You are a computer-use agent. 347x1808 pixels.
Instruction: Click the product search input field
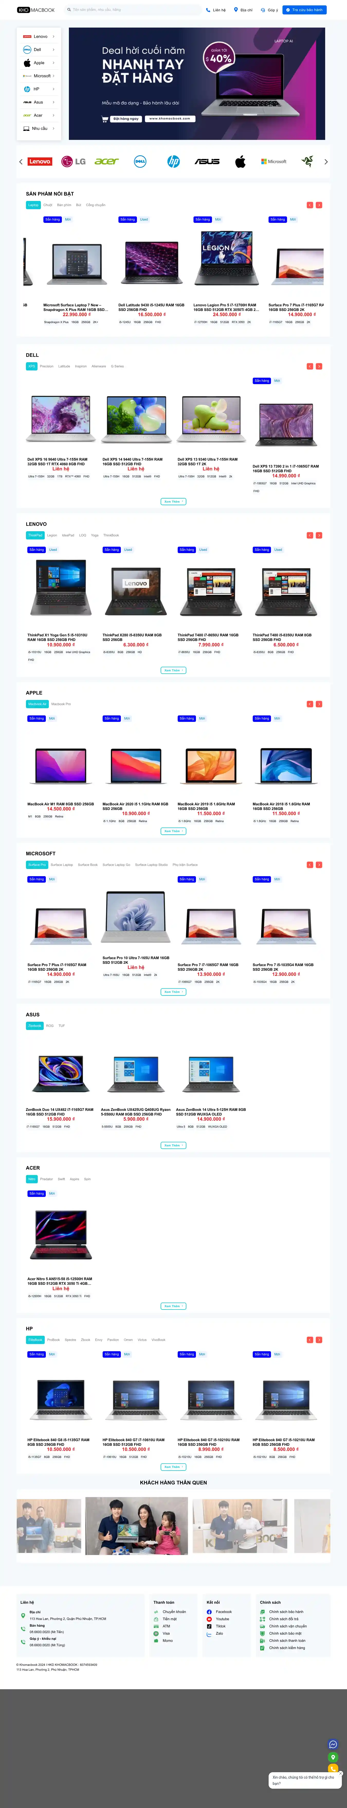[133, 10]
